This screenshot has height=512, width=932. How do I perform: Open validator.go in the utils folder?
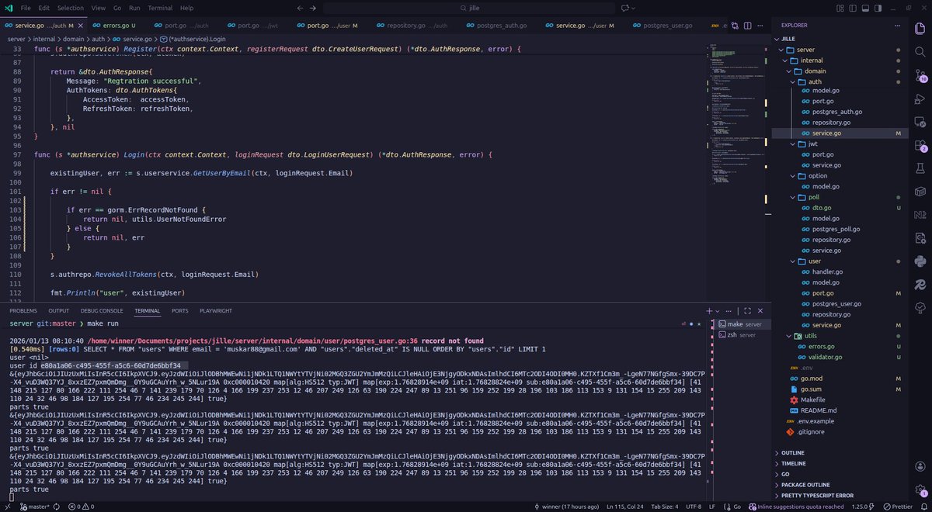pyautogui.click(x=840, y=357)
